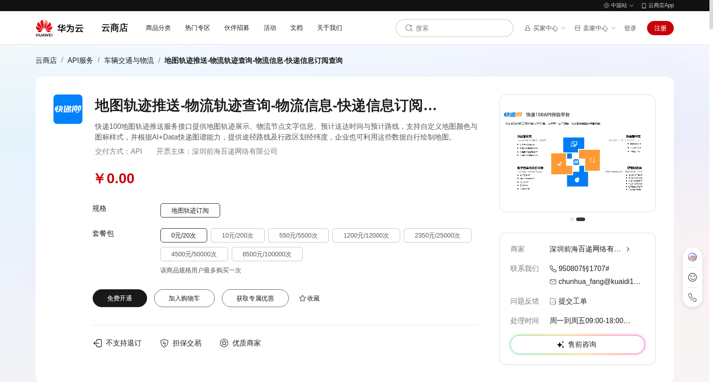Click the 云商店 header title link

pyautogui.click(x=115, y=28)
